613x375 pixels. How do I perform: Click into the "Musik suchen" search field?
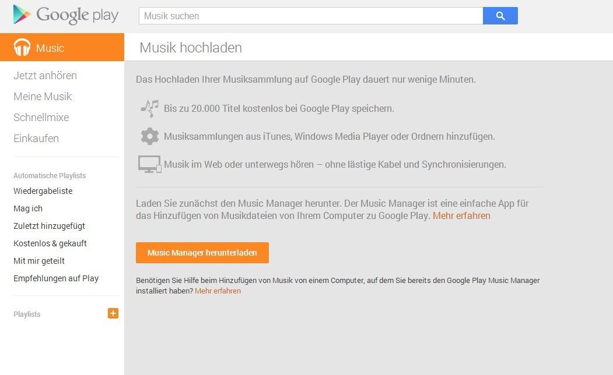point(309,16)
